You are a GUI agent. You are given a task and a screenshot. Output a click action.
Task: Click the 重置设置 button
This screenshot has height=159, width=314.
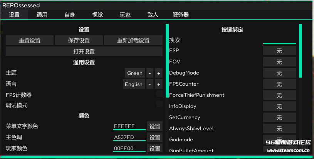30,40
